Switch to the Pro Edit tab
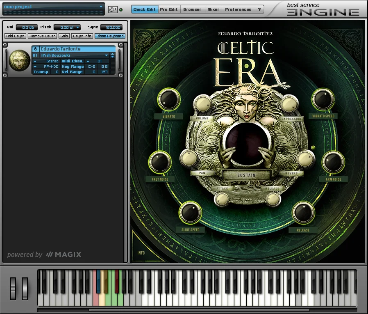Image resolution: width=368 pixels, height=314 pixels. [169, 9]
